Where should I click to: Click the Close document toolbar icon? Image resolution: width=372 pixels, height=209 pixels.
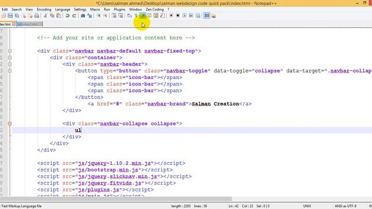[24, 16]
